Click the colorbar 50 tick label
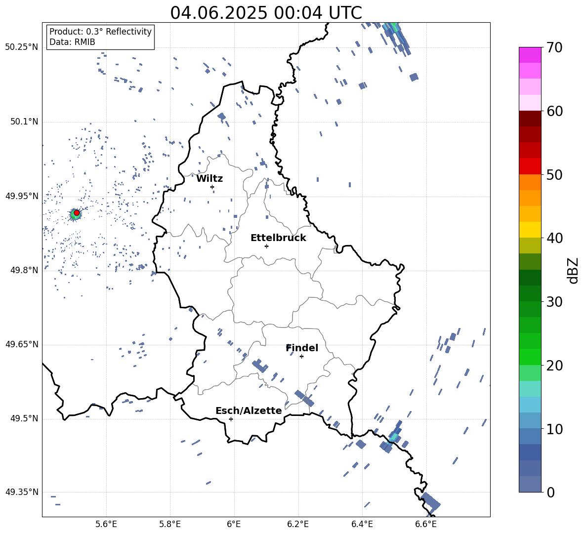 point(554,175)
